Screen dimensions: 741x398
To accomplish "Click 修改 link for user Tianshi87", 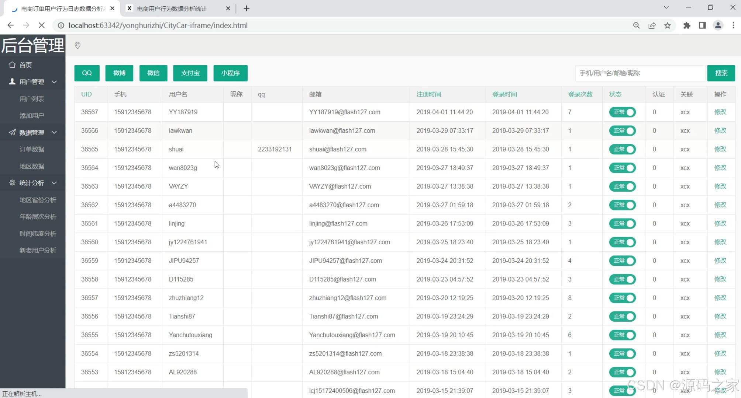I will (x=720, y=316).
